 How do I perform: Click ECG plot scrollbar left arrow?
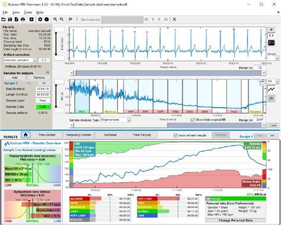72,73
